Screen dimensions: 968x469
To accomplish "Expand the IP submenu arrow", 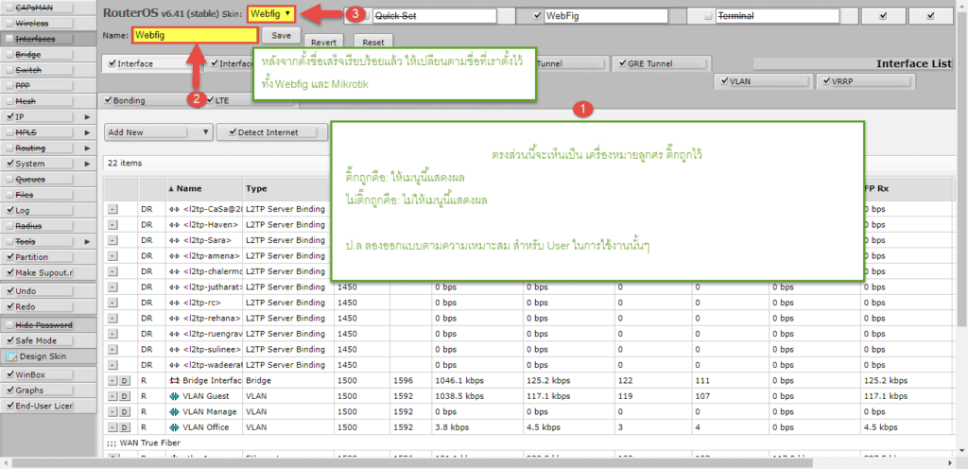I will [x=87, y=116].
